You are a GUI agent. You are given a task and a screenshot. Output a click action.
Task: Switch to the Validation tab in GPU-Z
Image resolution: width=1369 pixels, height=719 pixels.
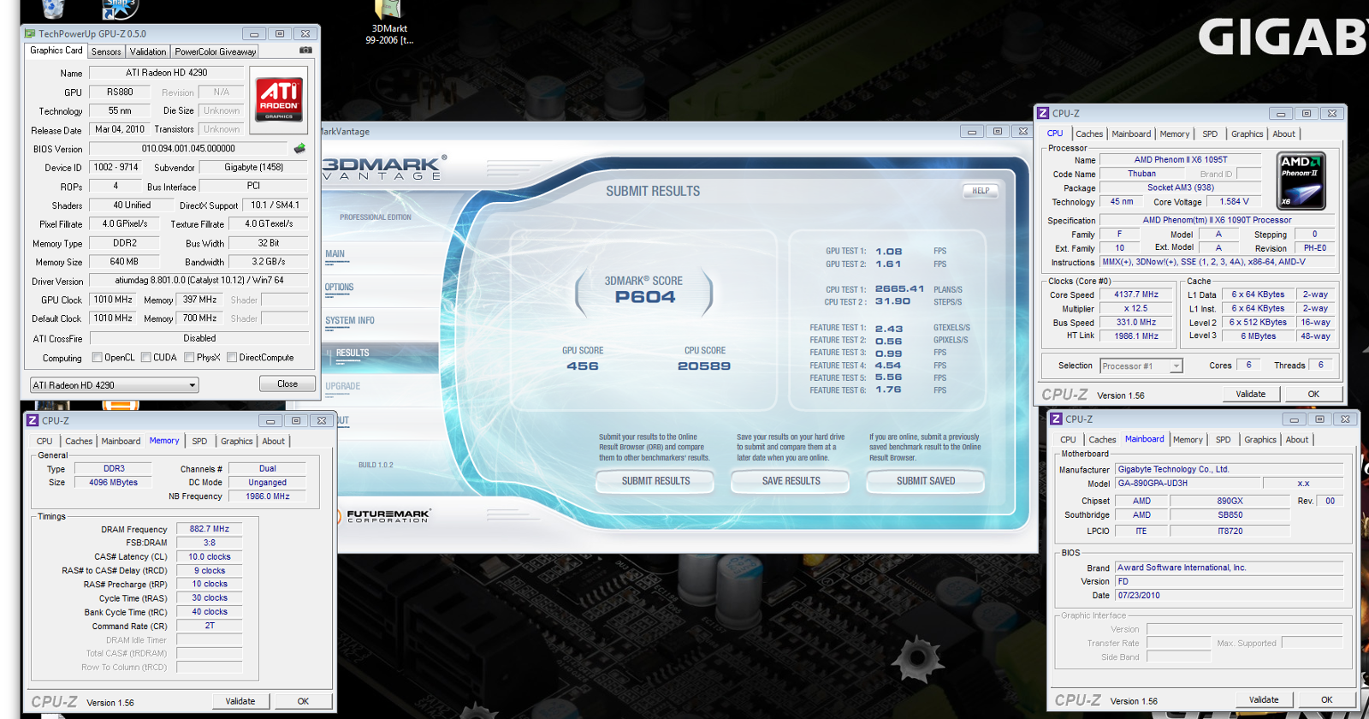coord(148,51)
